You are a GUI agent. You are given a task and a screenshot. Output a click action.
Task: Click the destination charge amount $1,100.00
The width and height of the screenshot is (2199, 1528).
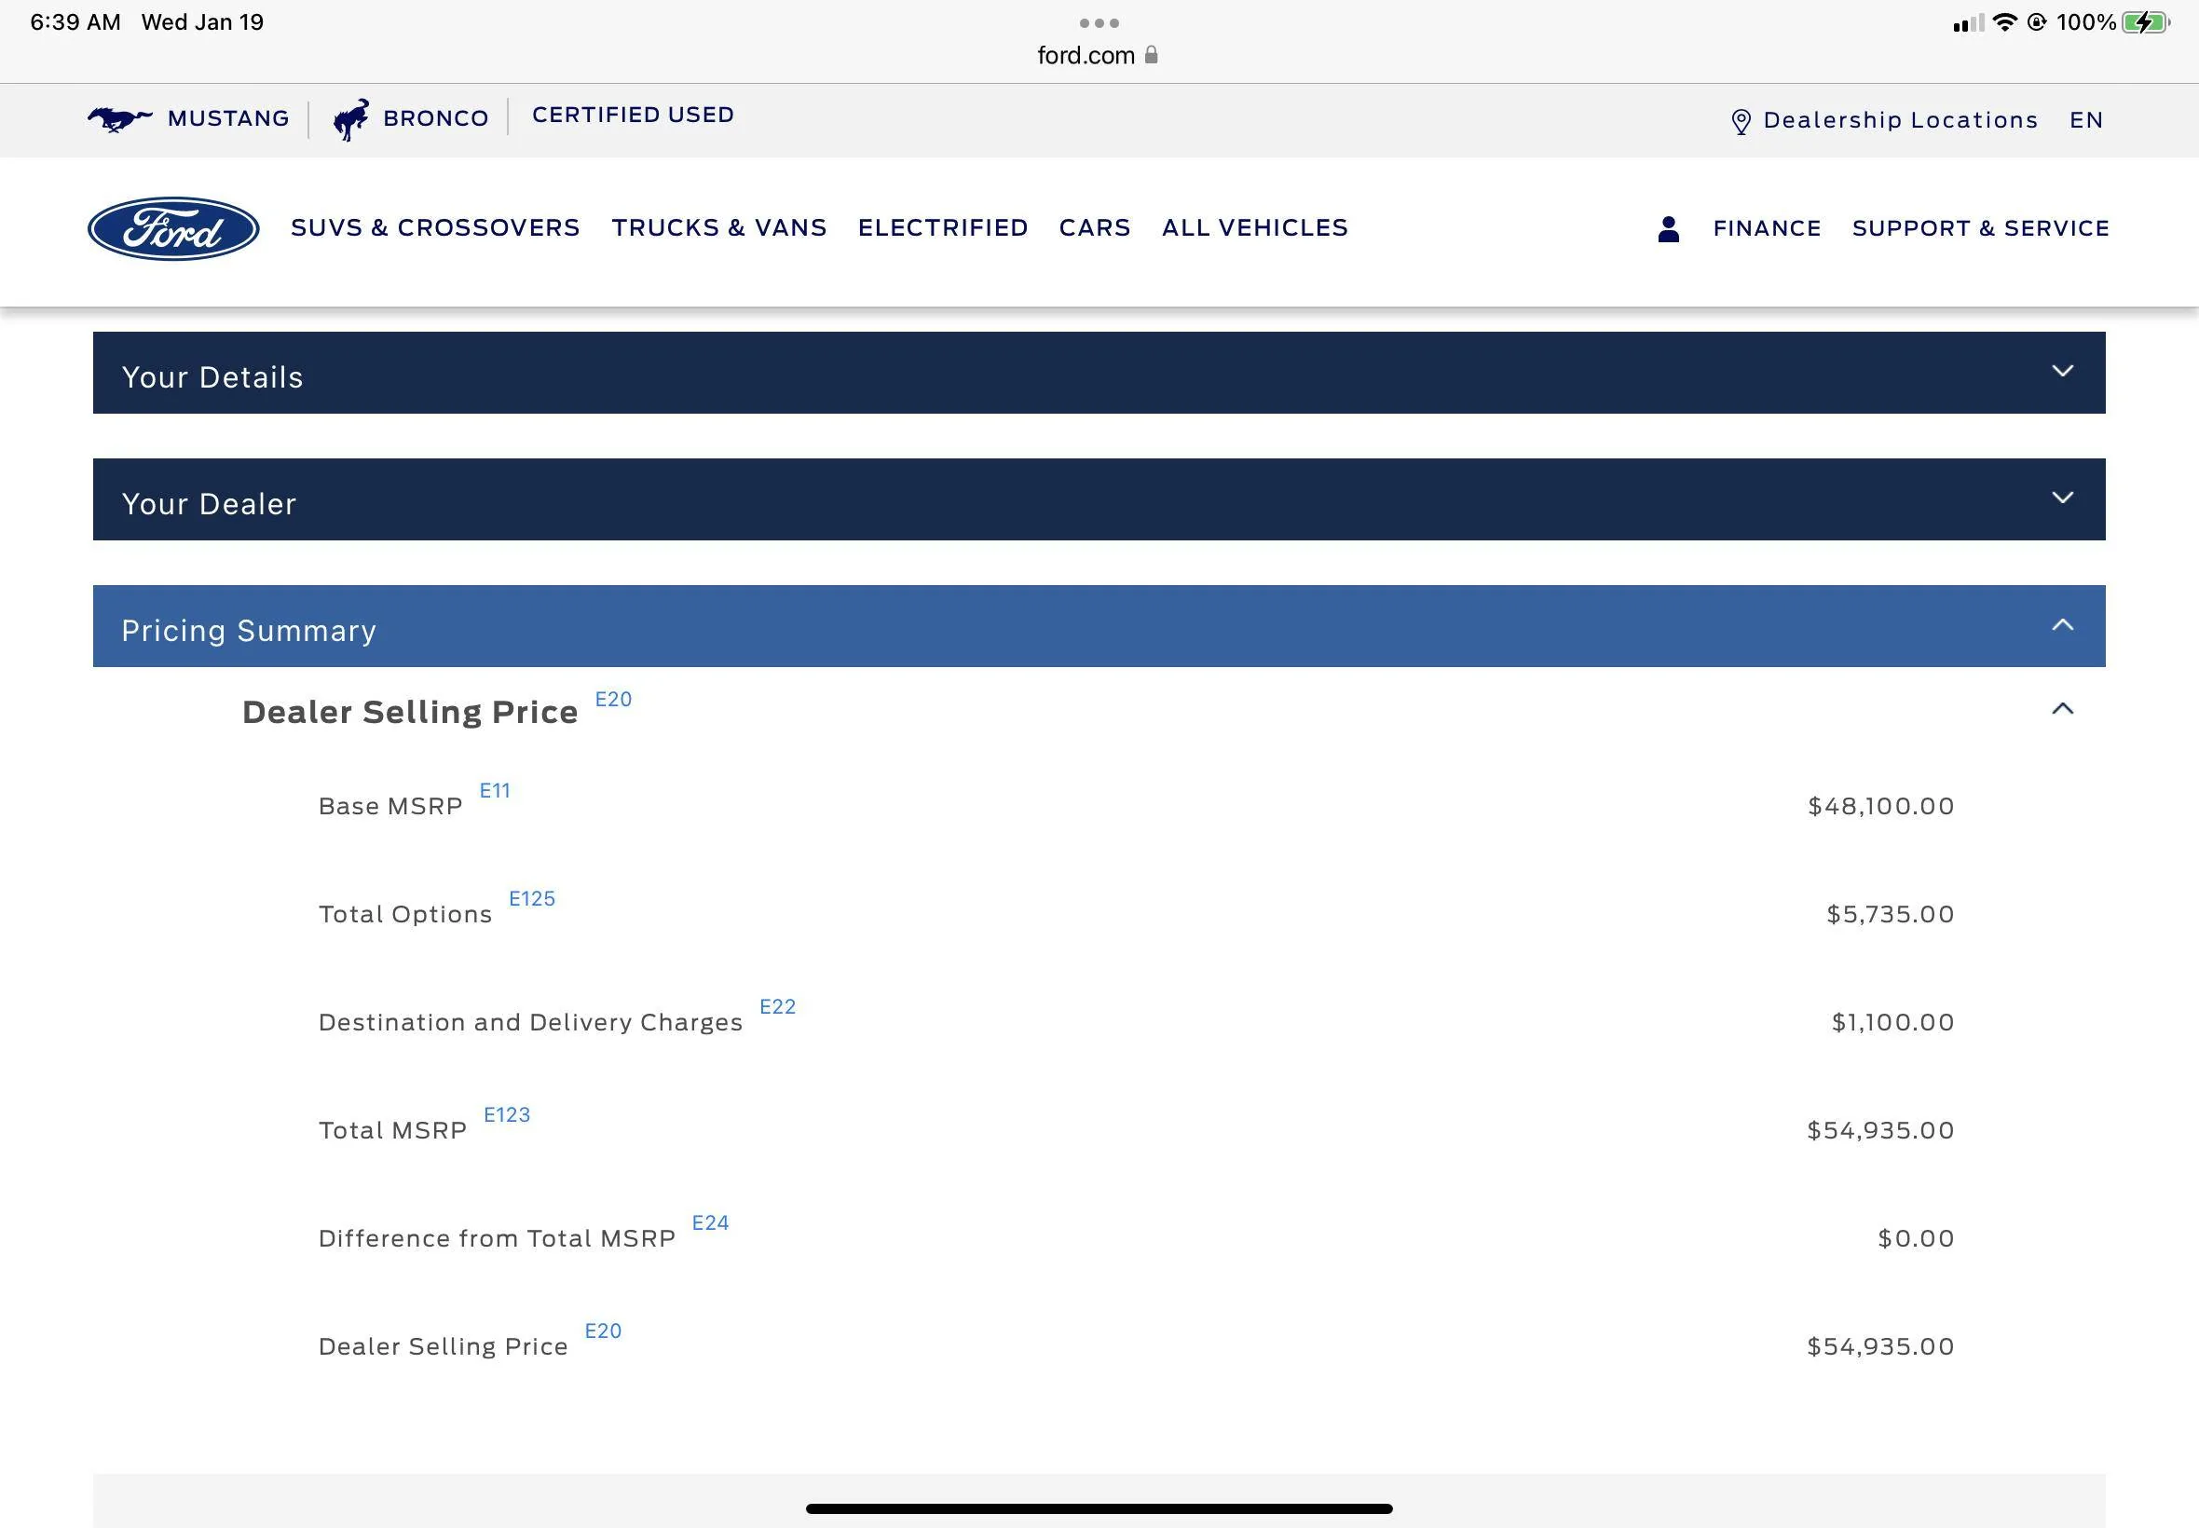1892,1022
